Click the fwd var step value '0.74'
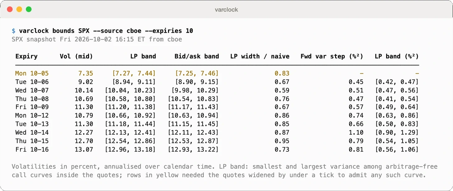This screenshot has width=453, height=191. tap(356, 115)
